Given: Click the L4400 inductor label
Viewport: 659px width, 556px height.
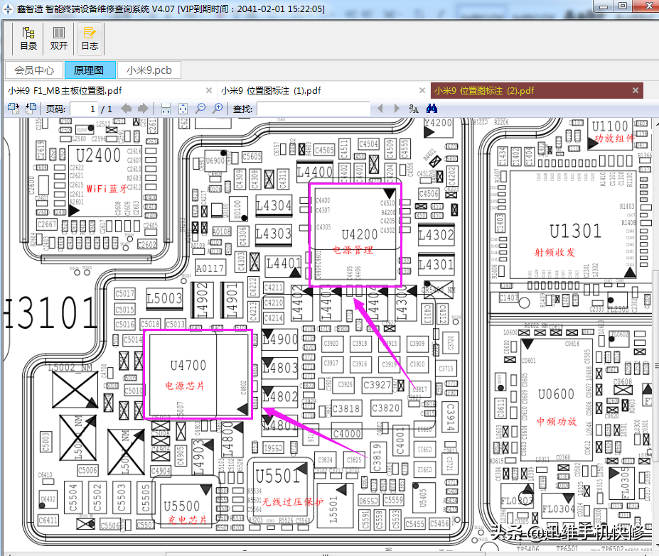Looking at the screenshot, I should 315,172.
